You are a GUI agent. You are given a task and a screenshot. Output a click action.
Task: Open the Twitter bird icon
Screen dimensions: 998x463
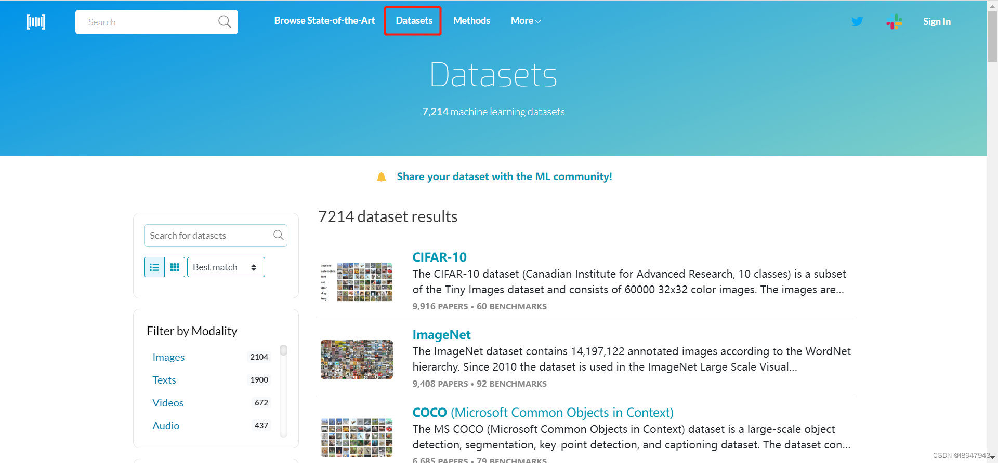[x=857, y=21]
